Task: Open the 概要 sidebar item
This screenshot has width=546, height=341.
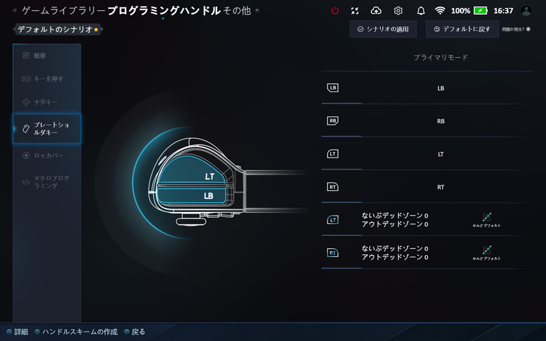Action: coord(46,56)
